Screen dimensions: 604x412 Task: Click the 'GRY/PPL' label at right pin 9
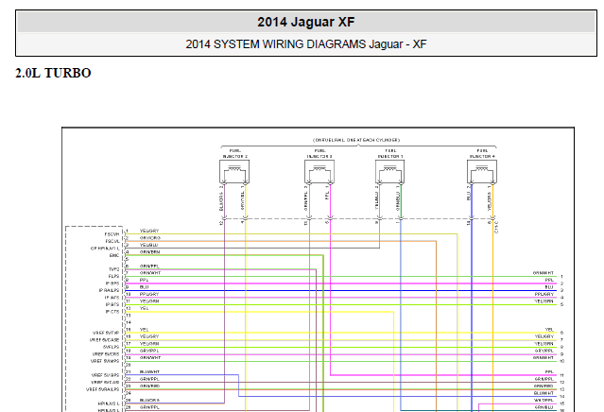[544, 352]
